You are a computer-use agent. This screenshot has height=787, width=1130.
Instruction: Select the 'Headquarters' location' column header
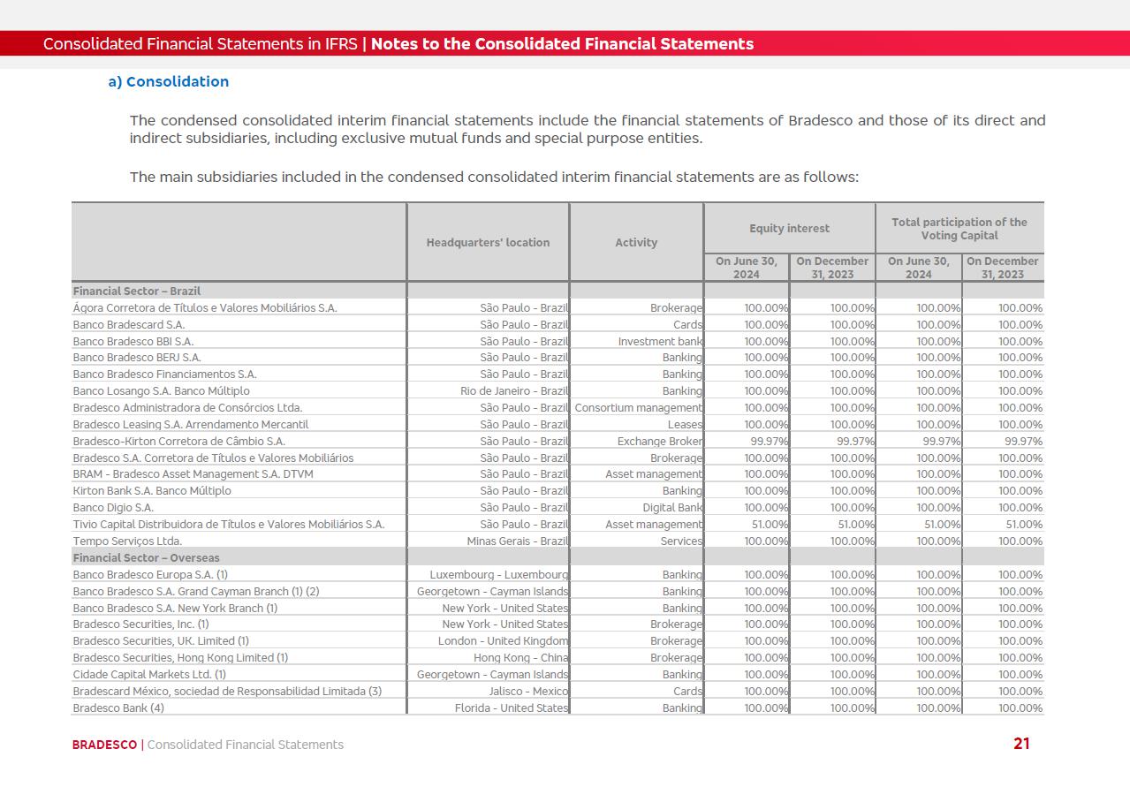[x=488, y=242]
